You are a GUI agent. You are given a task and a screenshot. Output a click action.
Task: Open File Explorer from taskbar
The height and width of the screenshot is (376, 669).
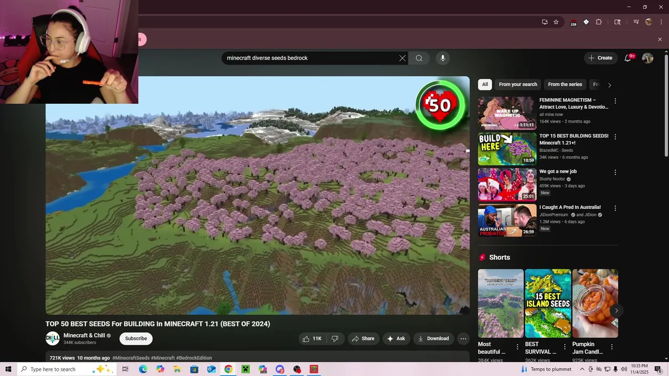coord(177,369)
